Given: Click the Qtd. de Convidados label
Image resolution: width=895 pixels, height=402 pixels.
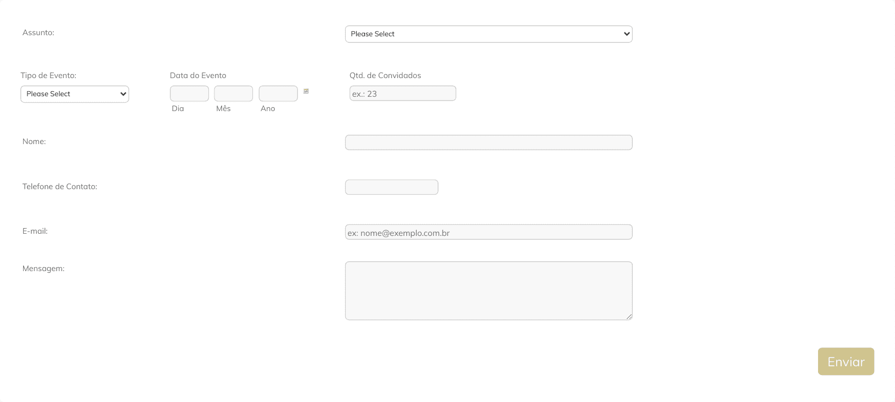Looking at the screenshot, I should pyautogui.click(x=385, y=75).
